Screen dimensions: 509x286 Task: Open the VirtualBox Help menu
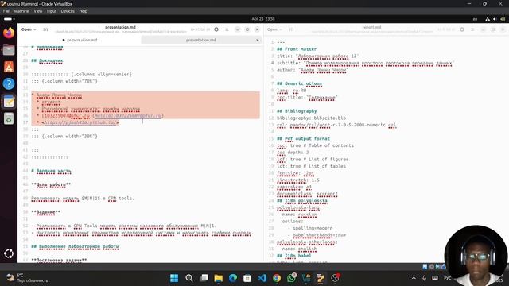(83, 11)
